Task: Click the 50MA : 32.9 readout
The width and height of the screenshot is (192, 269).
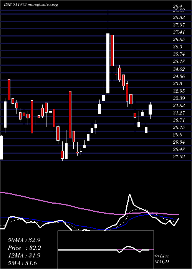Action: 24,240
